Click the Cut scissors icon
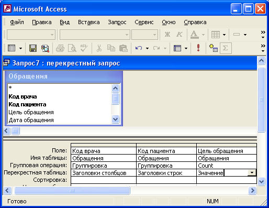This screenshot has width=269, height=208. 99,48
